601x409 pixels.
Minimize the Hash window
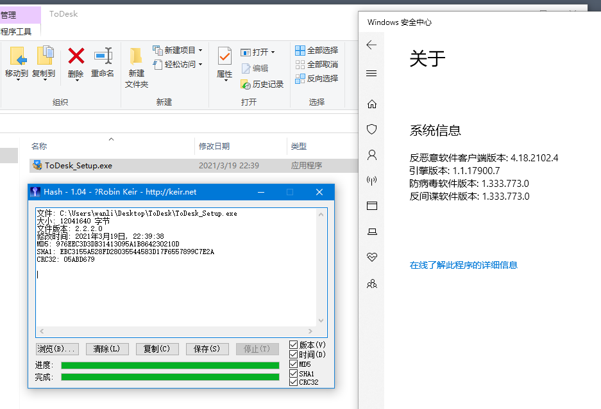(x=261, y=192)
